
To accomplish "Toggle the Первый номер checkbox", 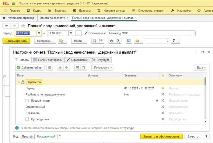I will (27, 101).
